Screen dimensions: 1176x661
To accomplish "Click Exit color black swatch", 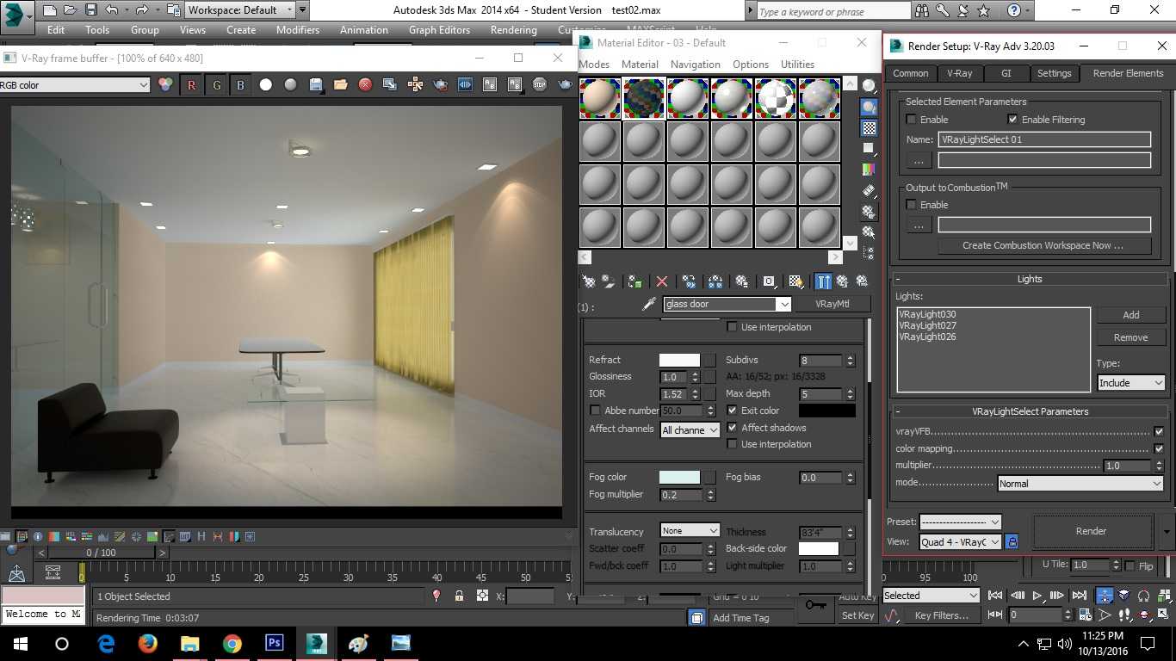I will [827, 411].
